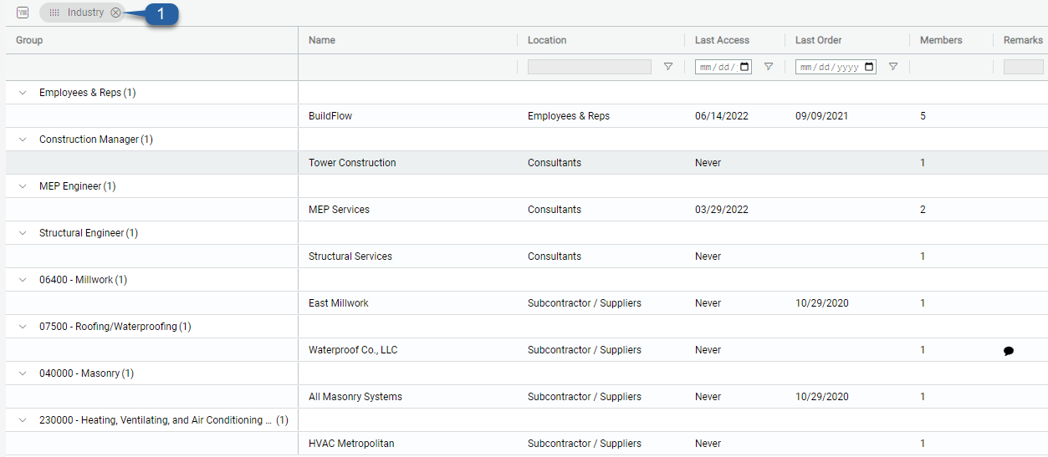Sort by the Name column header
The width and height of the screenshot is (1048, 457).
[x=322, y=40]
